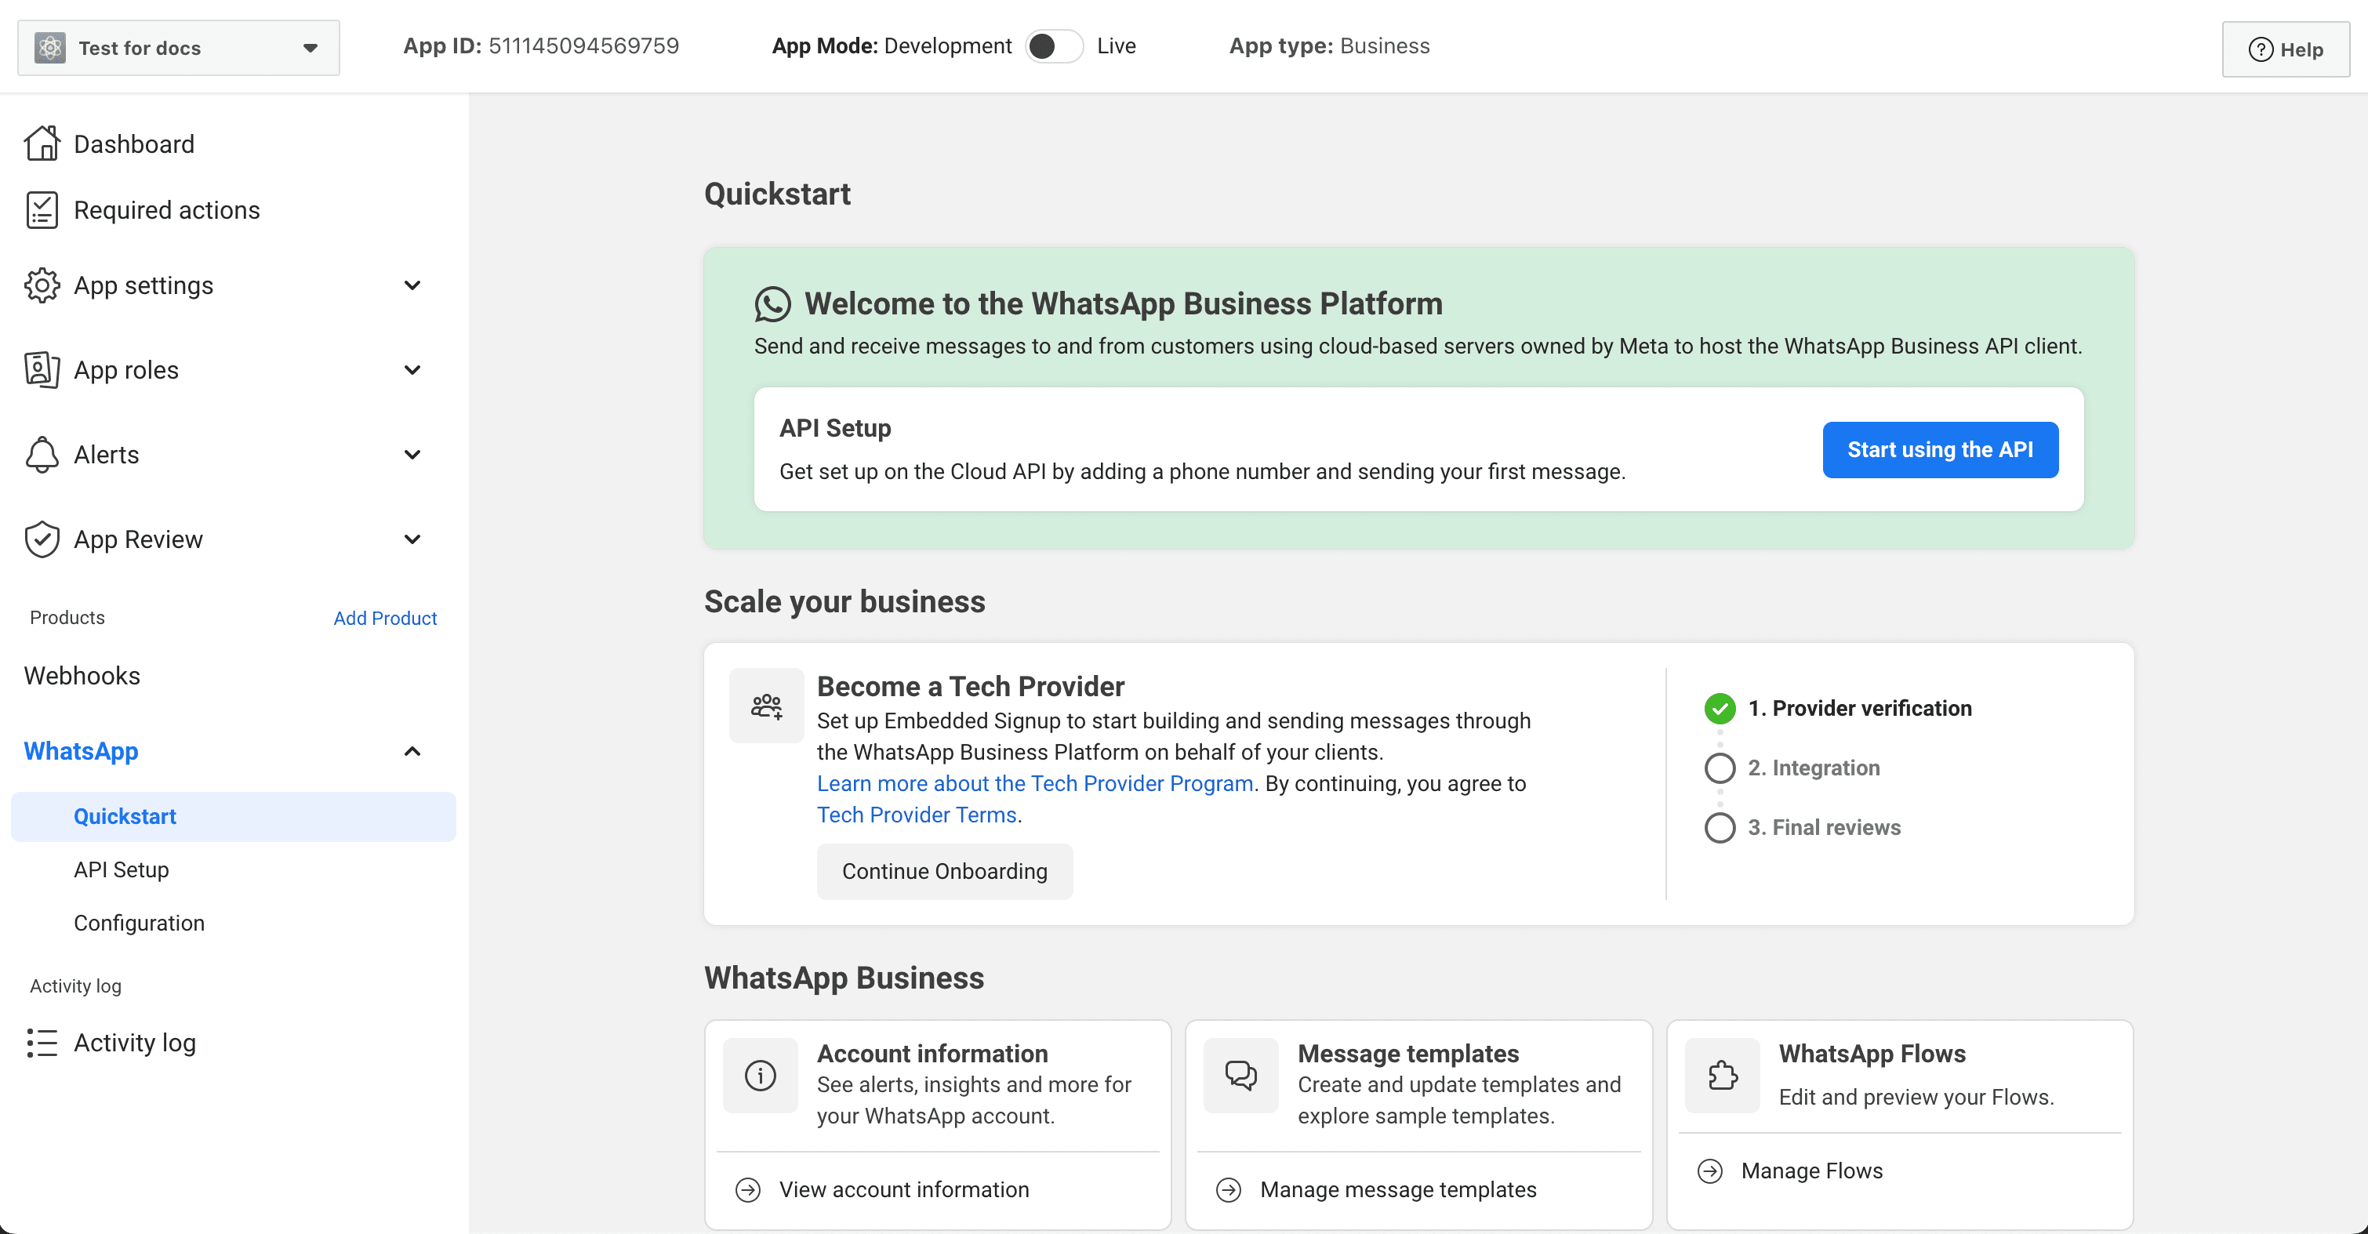Open Required actions from the sidebar icon
Image resolution: width=2368 pixels, height=1234 pixels.
42,209
